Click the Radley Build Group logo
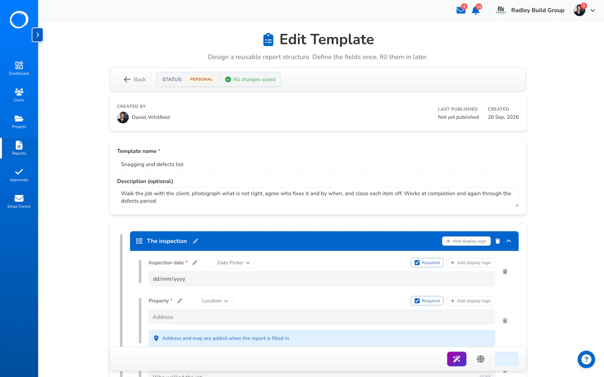 [x=501, y=10]
